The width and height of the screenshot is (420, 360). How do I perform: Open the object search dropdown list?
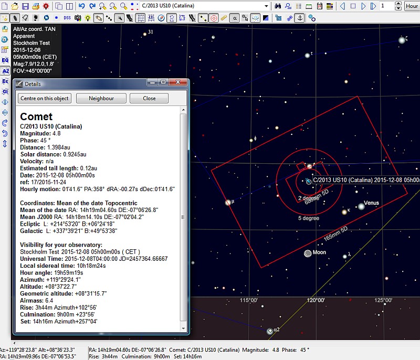tap(267, 6)
